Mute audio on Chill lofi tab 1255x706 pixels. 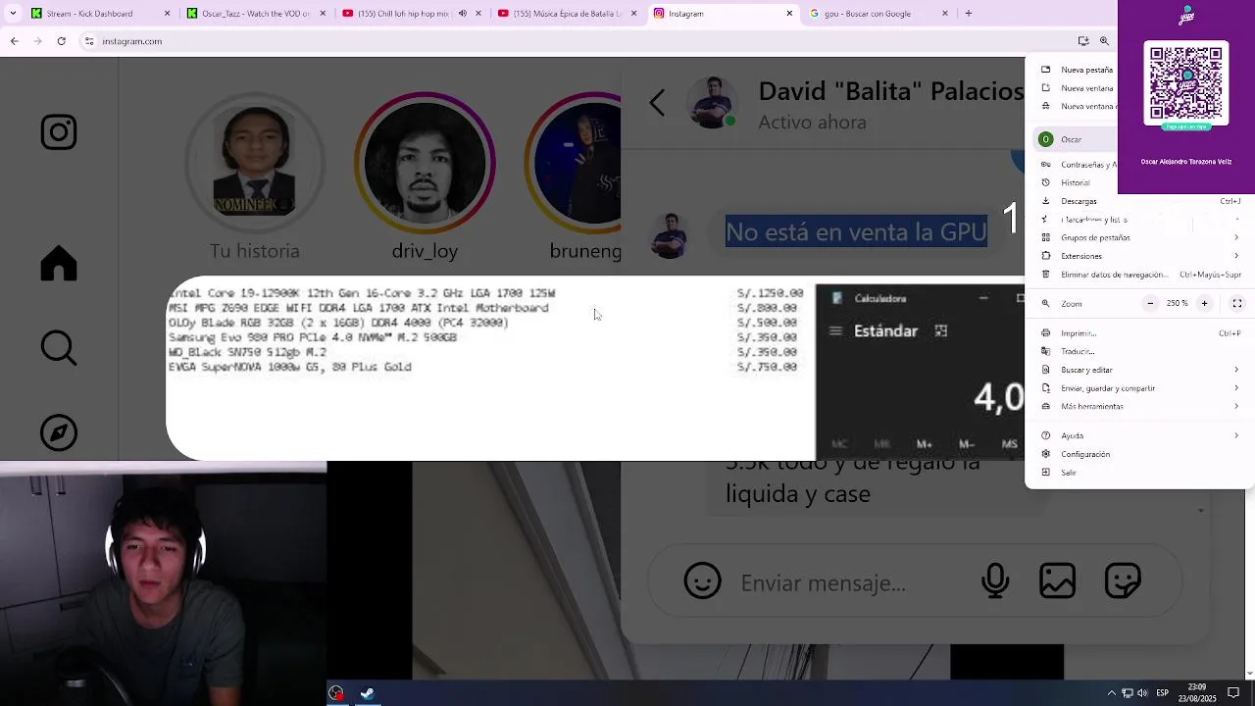[463, 14]
